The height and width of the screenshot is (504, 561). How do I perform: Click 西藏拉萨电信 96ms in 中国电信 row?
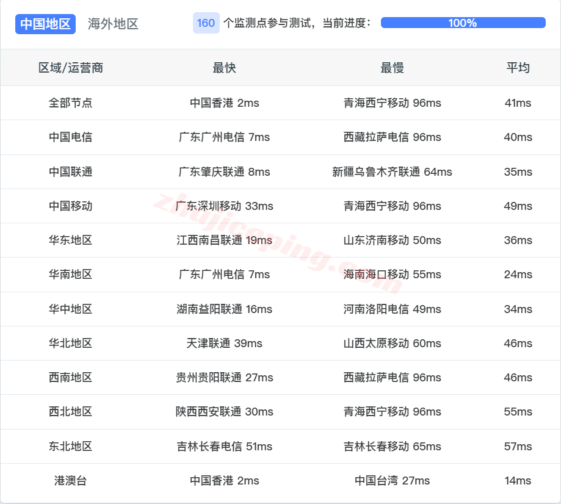click(x=392, y=137)
